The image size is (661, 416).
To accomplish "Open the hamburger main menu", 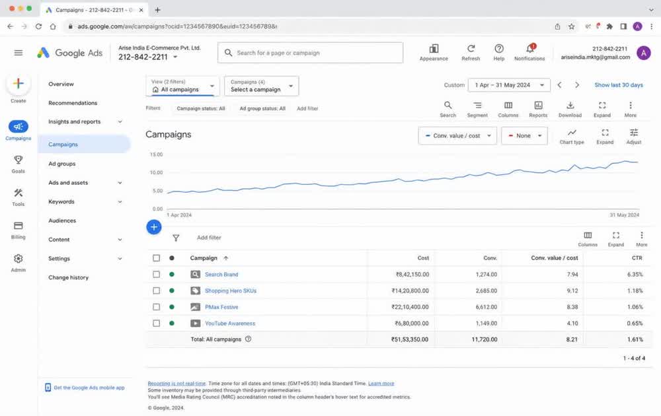I will [x=18, y=53].
